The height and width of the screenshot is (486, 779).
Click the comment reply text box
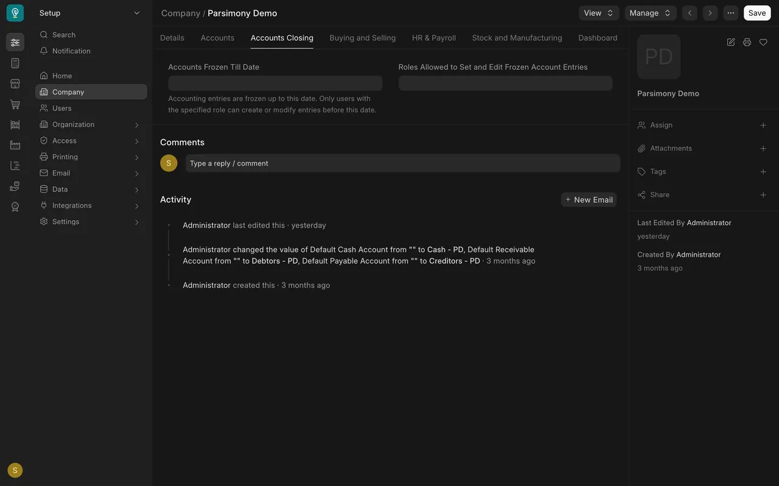tap(403, 163)
